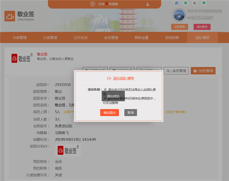The image size is (229, 181).
Task: Open the Apple client download icon
Action: [195, 3]
